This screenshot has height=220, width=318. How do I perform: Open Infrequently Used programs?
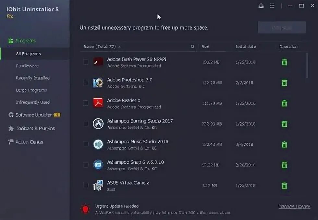pos(33,102)
